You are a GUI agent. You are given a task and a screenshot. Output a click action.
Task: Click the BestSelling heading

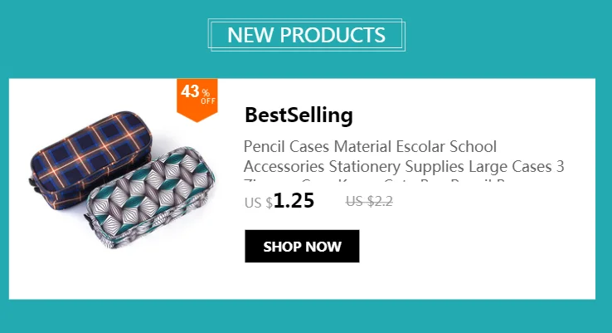coord(299,115)
